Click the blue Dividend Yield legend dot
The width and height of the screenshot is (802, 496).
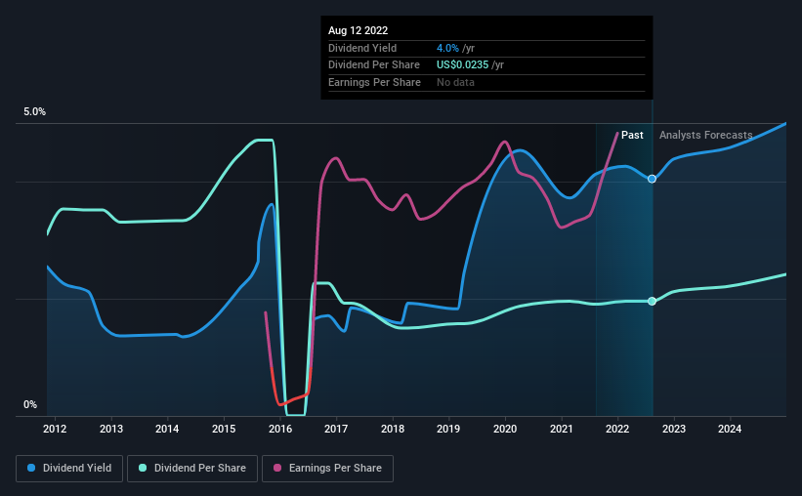point(31,468)
